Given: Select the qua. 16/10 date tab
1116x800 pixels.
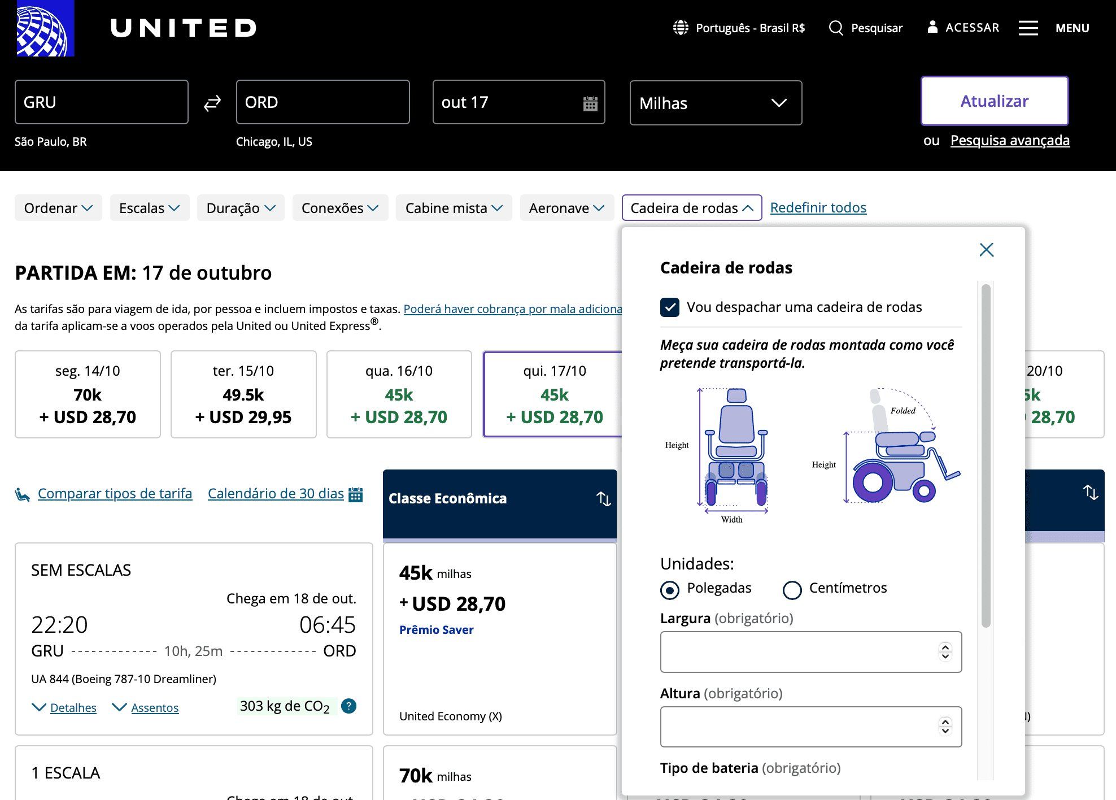Looking at the screenshot, I should point(399,394).
